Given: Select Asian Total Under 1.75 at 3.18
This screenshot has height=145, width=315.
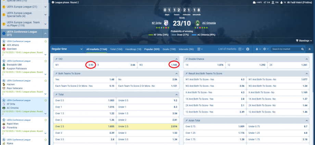Looking at the screenshot, I should (x=278, y=140).
